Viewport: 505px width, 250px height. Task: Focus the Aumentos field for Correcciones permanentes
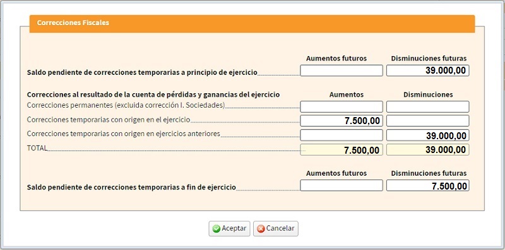pyautogui.click(x=342, y=106)
